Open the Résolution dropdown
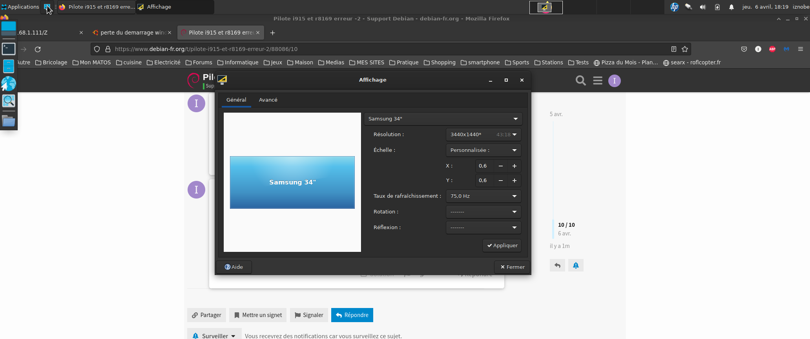 click(x=483, y=134)
